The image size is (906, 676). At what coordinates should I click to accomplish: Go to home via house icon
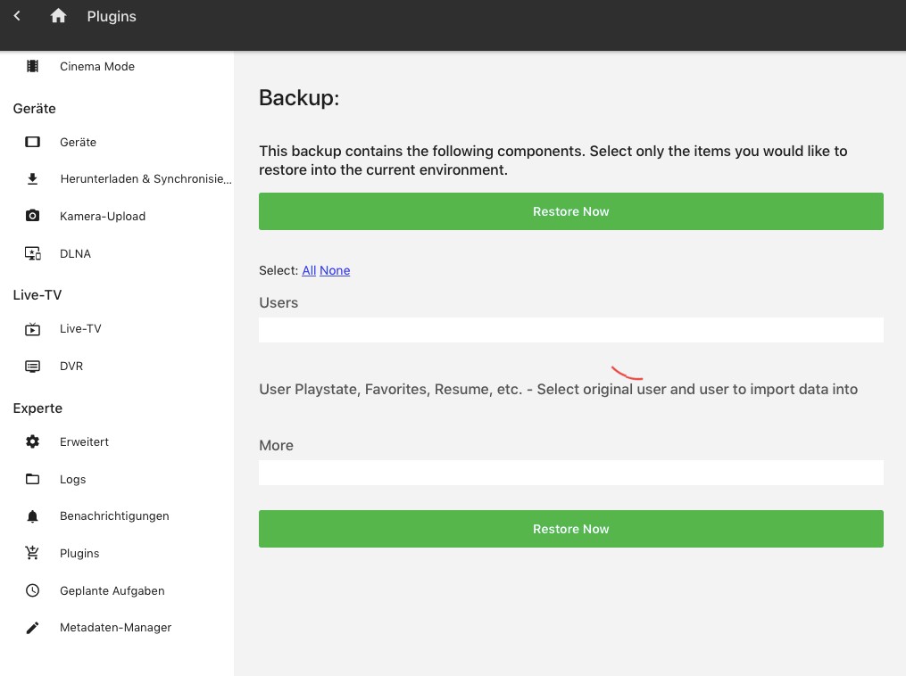click(x=58, y=16)
